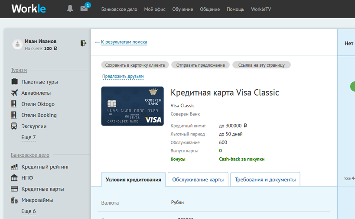355x219 pixels.
Task: Click Обслуживание value 600
Action: click(223, 142)
